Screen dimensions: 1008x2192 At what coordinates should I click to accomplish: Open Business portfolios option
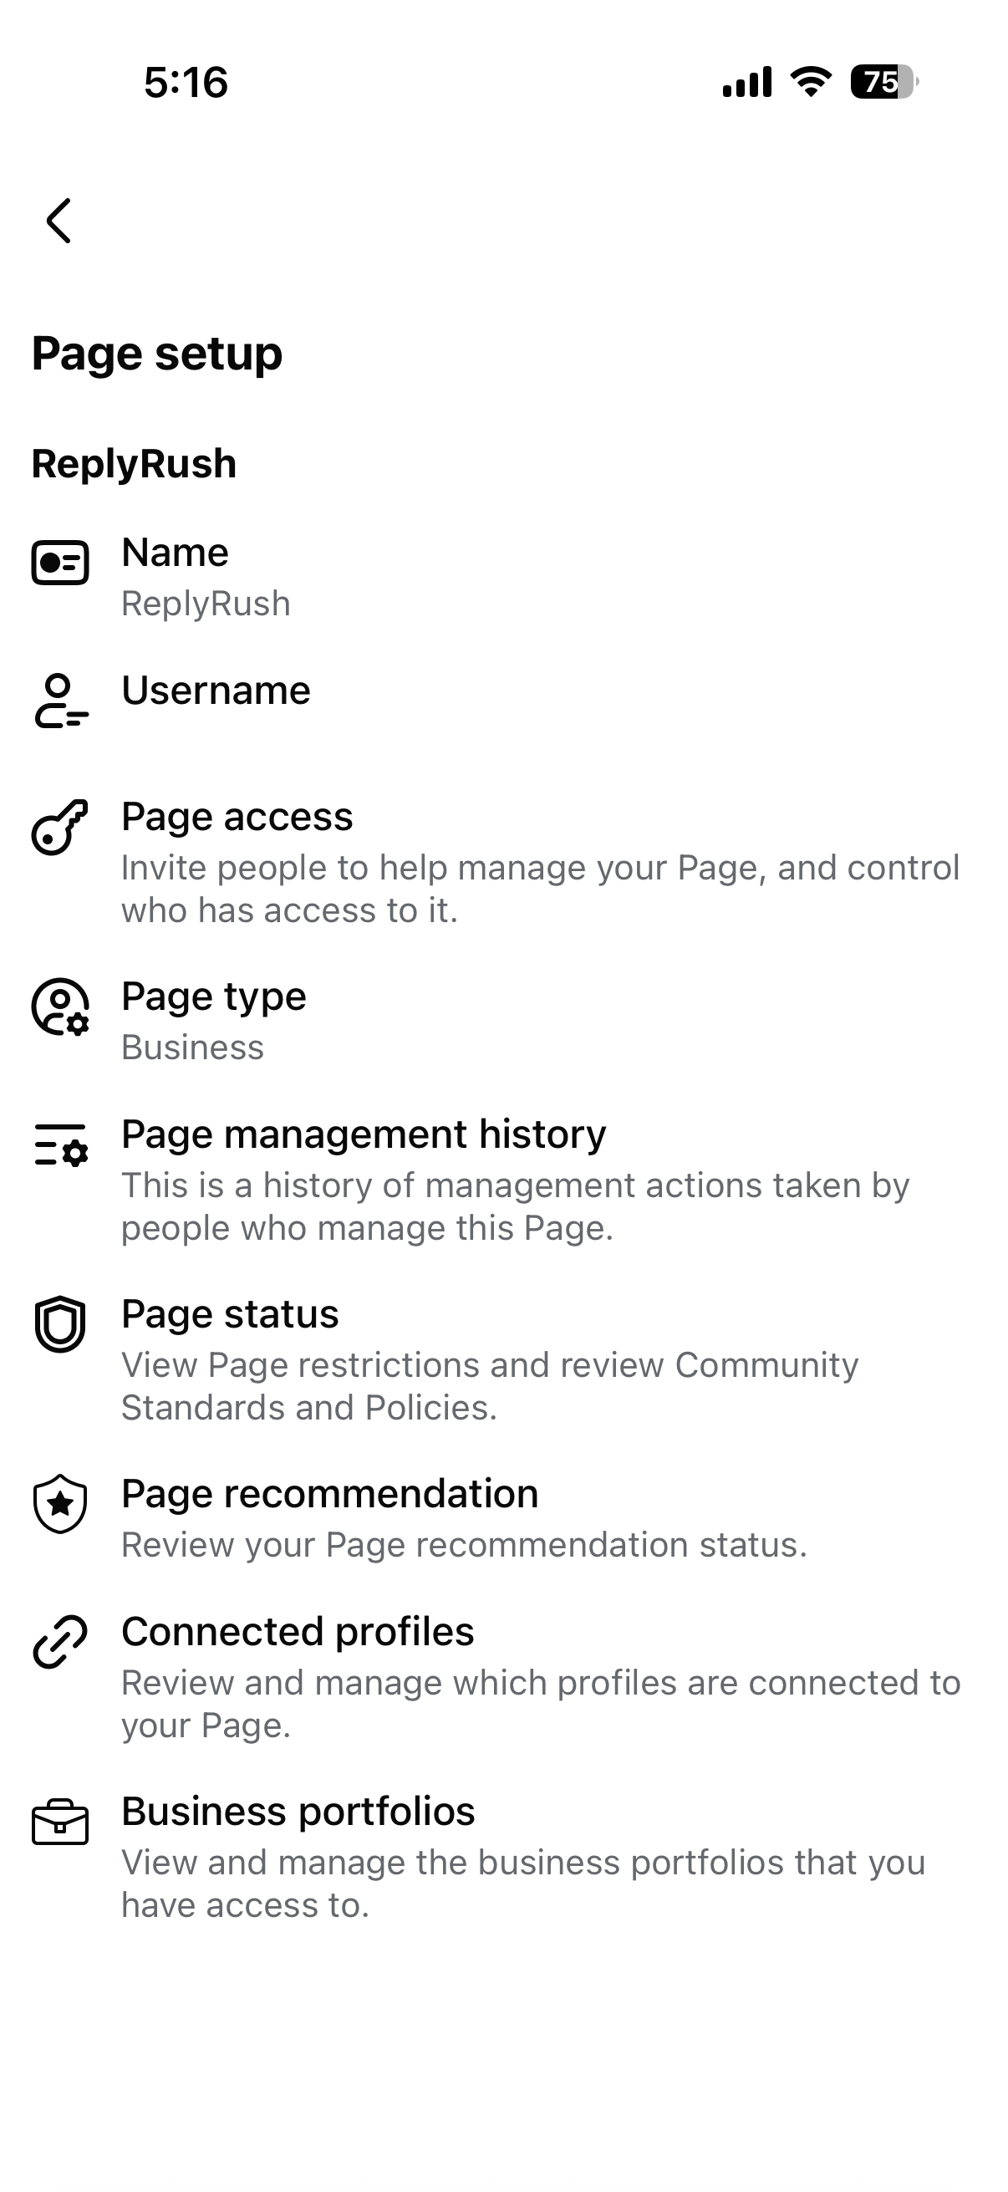click(503, 1857)
